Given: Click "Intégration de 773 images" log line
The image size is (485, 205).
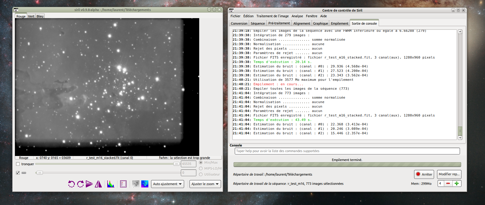Looking at the screenshot, I should [x=282, y=93].
